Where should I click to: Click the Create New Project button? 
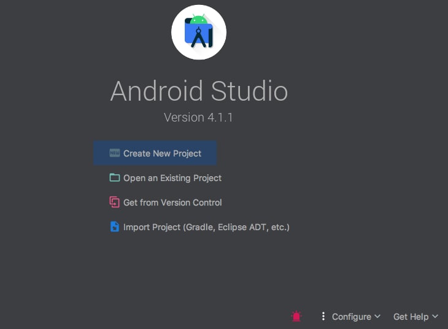click(155, 153)
